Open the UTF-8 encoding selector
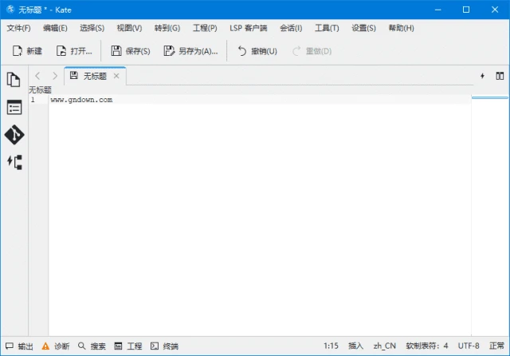Screen dimensions: 510x356 pyautogui.click(x=469, y=346)
